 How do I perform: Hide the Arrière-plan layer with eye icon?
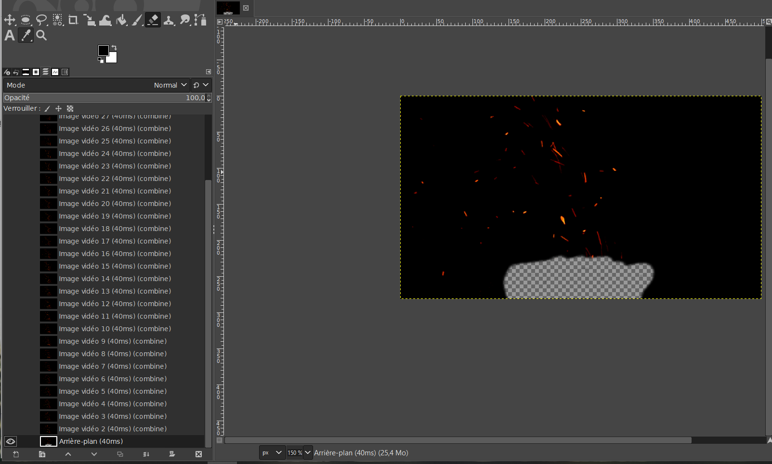pos(10,441)
